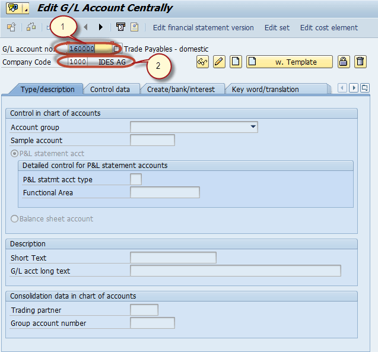Open the Account group dropdown
The image size is (378, 352).
(253, 127)
